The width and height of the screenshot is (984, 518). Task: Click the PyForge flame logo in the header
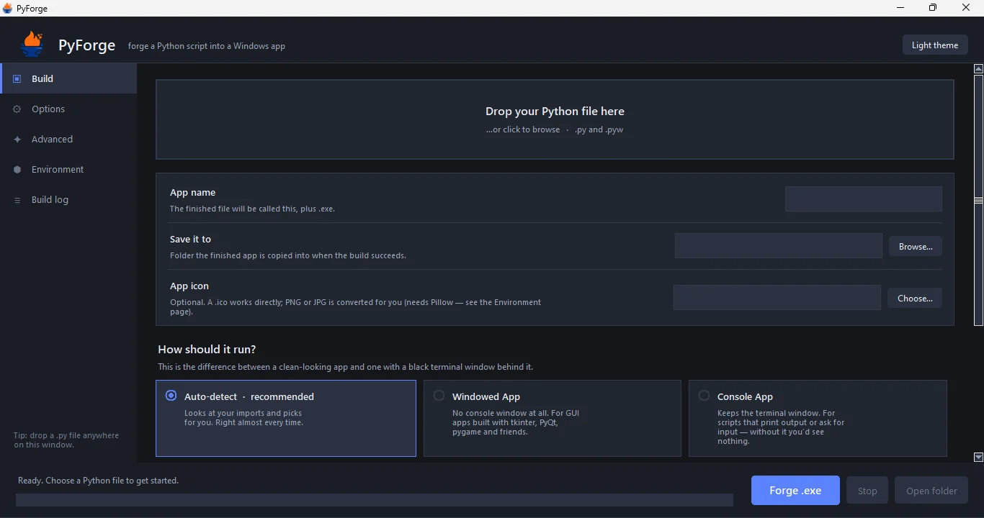point(33,44)
